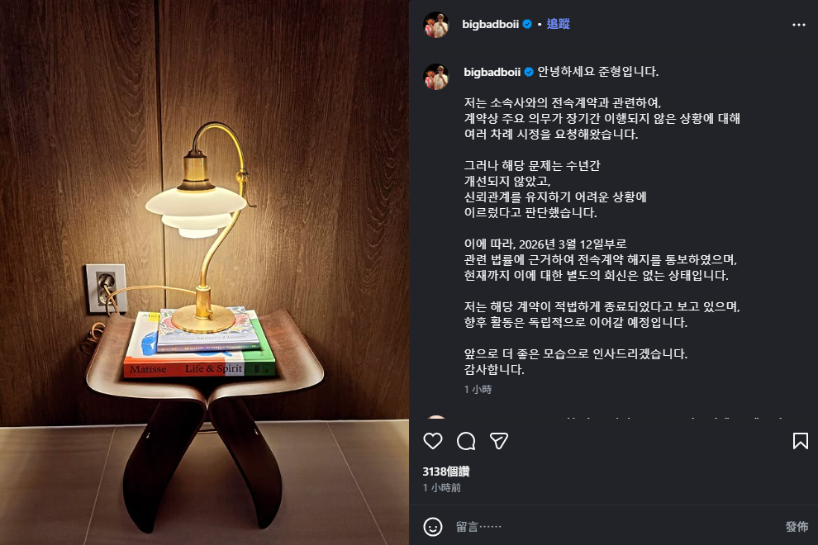Click the partially visible commenter avatar
This screenshot has width=818, height=545.
[x=436, y=417]
